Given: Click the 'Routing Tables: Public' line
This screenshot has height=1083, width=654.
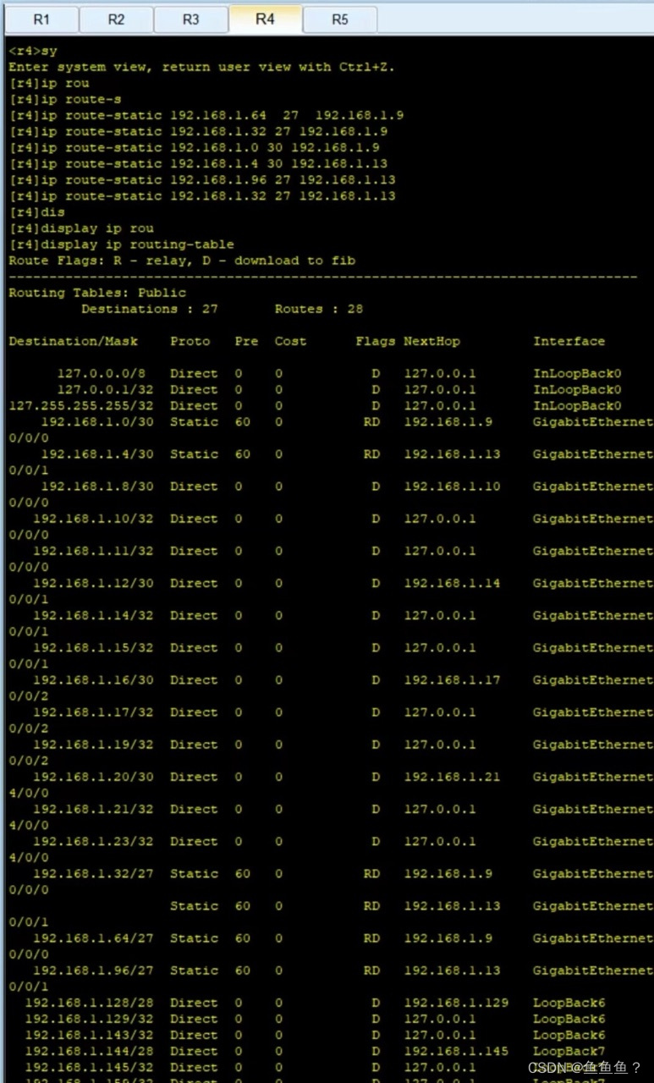Looking at the screenshot, I should point(96,294).
